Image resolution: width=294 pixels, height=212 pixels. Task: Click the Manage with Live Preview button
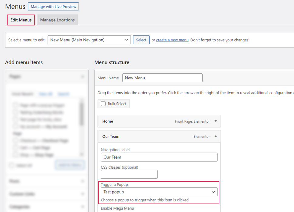tap(53, 6)
